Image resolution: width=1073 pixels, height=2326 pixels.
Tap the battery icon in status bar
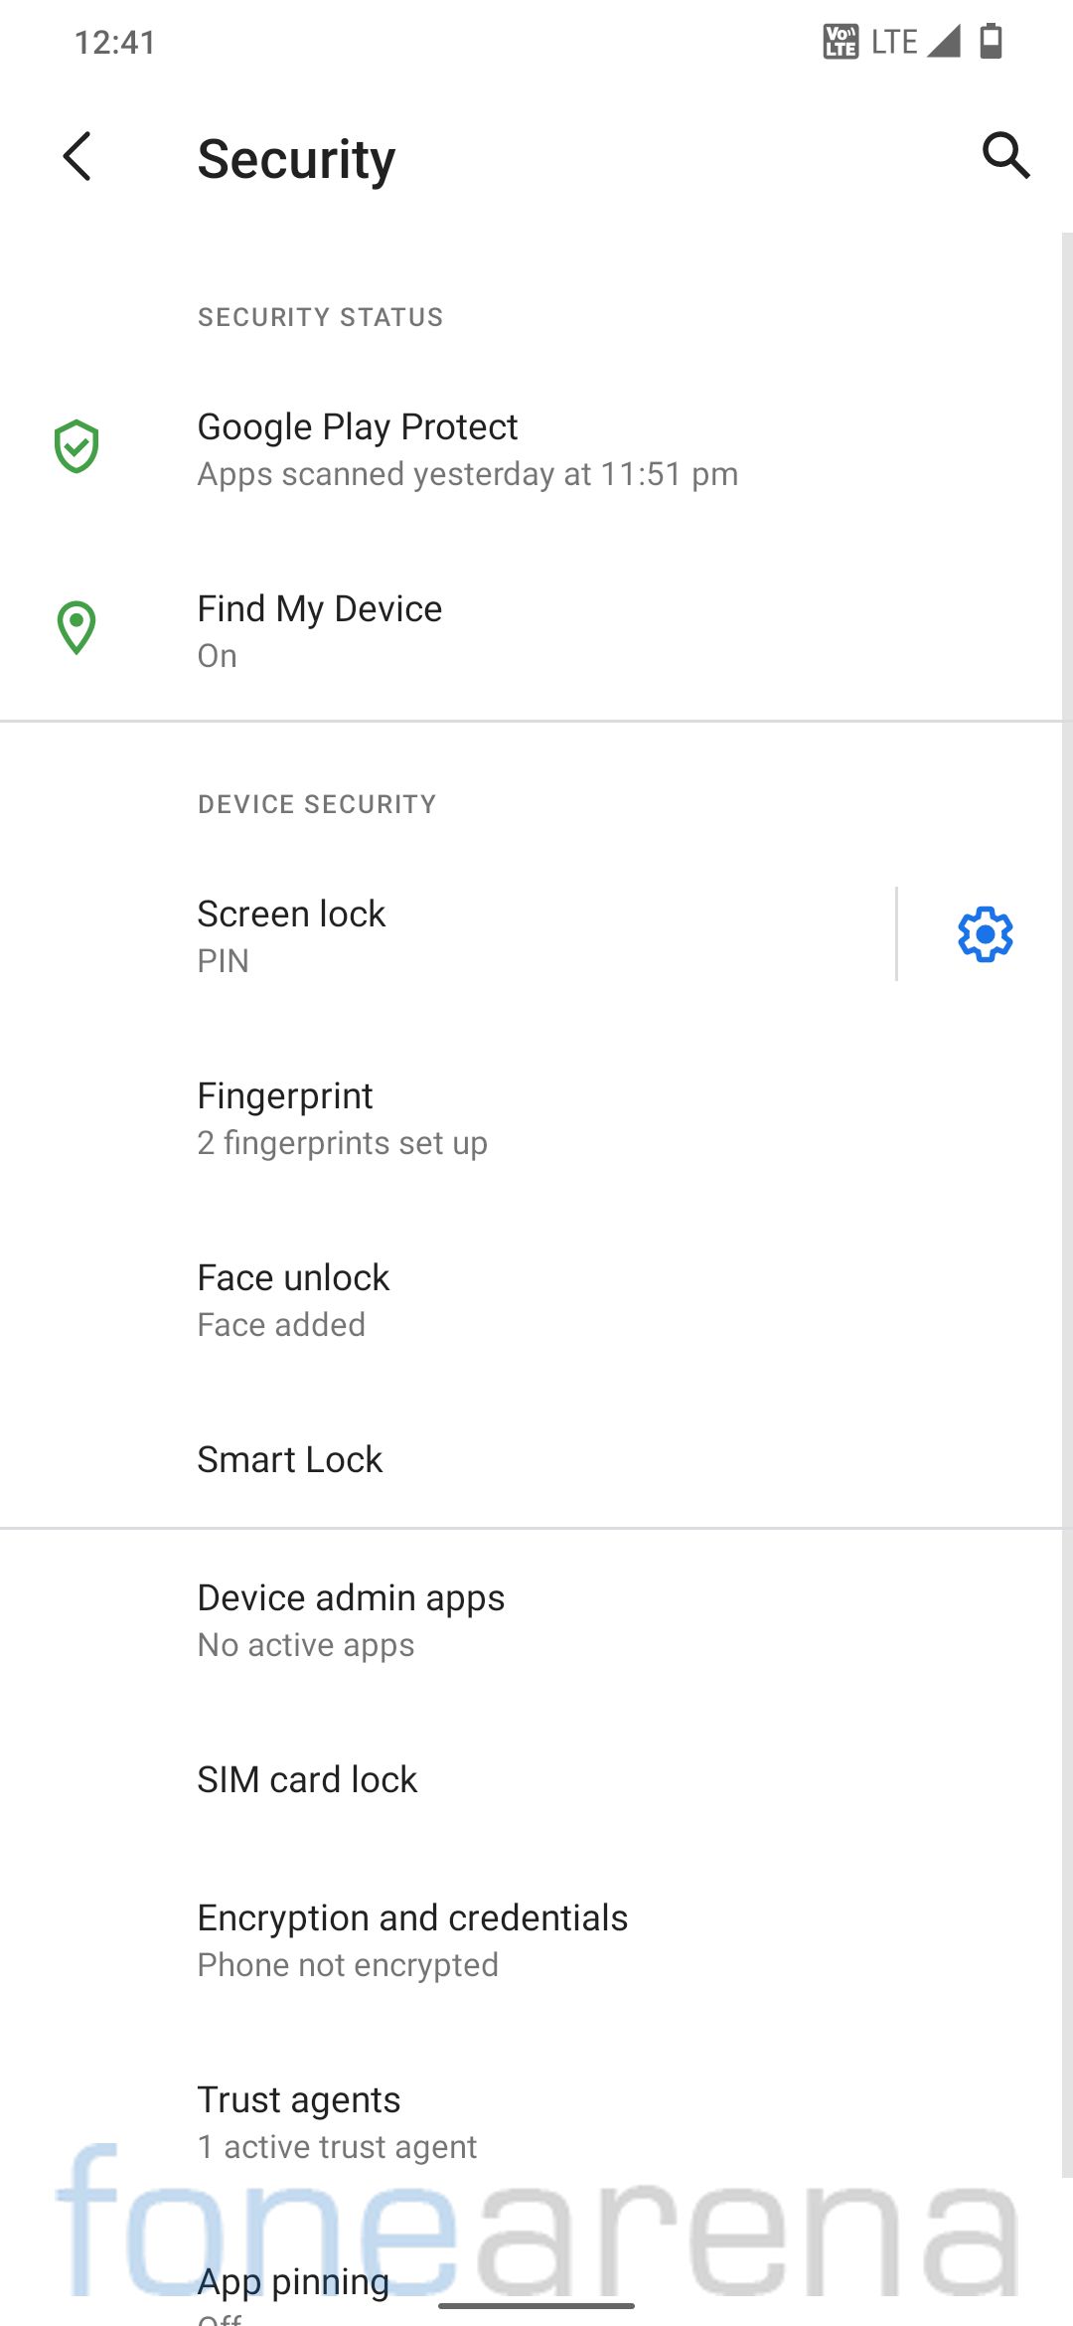pyautogui.click(x=991, y=42)
